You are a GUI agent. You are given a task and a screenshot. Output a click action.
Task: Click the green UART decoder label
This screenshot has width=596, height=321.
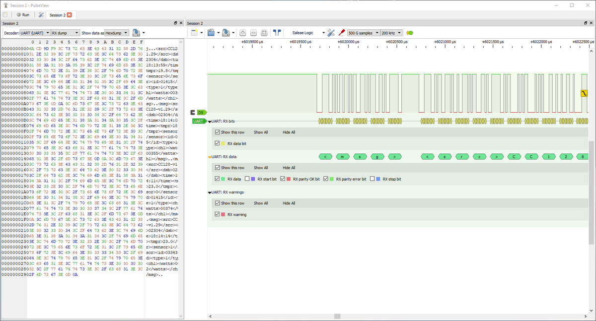[199, 121]
